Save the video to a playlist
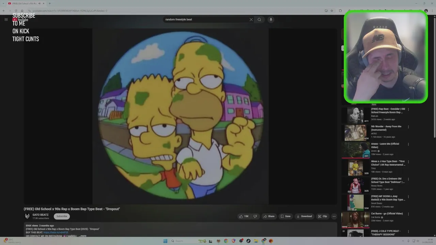Viewport: 436px width, 245px height. 285,216
